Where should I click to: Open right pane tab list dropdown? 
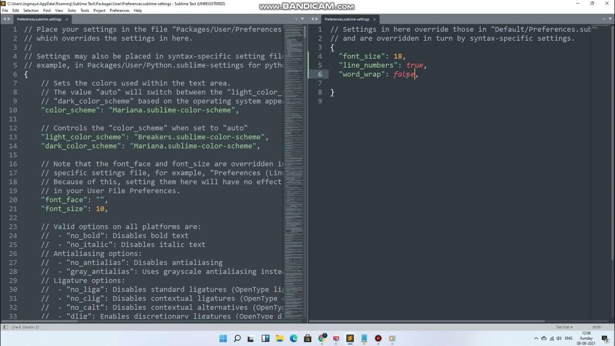coord(610,19)
